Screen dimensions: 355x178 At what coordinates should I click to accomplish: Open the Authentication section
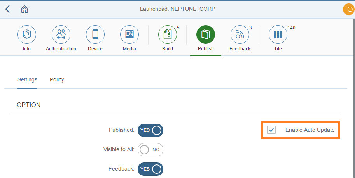pos(61,35)
